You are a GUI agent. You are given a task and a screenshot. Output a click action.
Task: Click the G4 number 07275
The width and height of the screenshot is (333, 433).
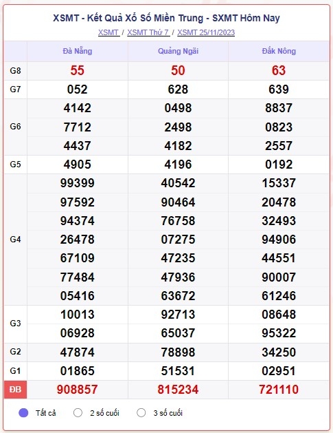[x=178, y=240]
